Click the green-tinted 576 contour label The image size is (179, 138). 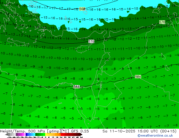[162, 22]
